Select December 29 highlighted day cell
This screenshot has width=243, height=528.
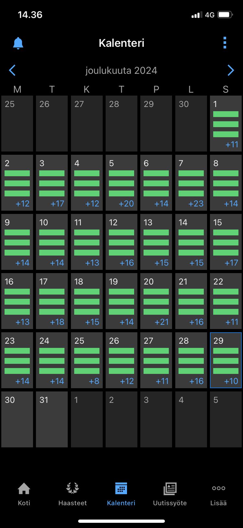pyautogui.click(x=226, y=360)
